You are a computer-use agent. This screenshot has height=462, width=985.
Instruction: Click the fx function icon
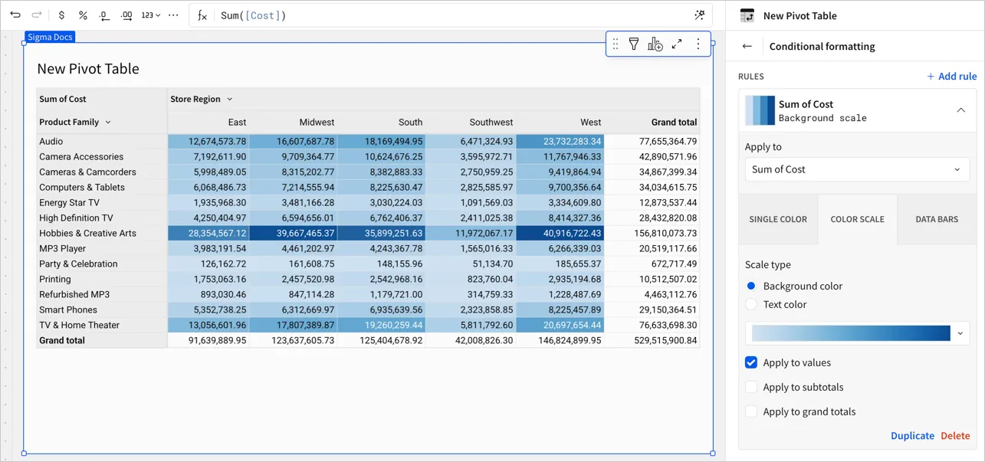coord(202,15)
